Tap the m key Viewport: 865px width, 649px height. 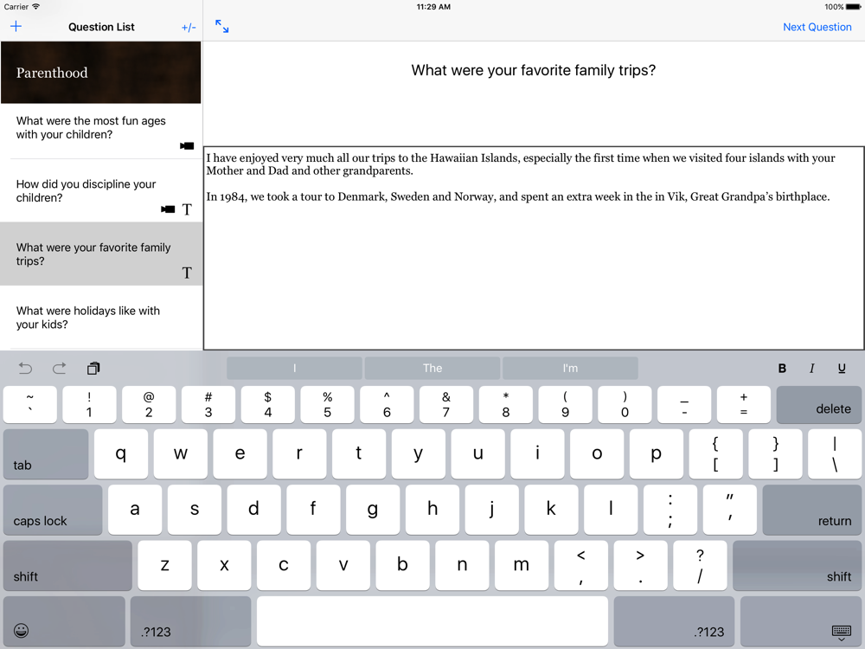click(522, 566)
